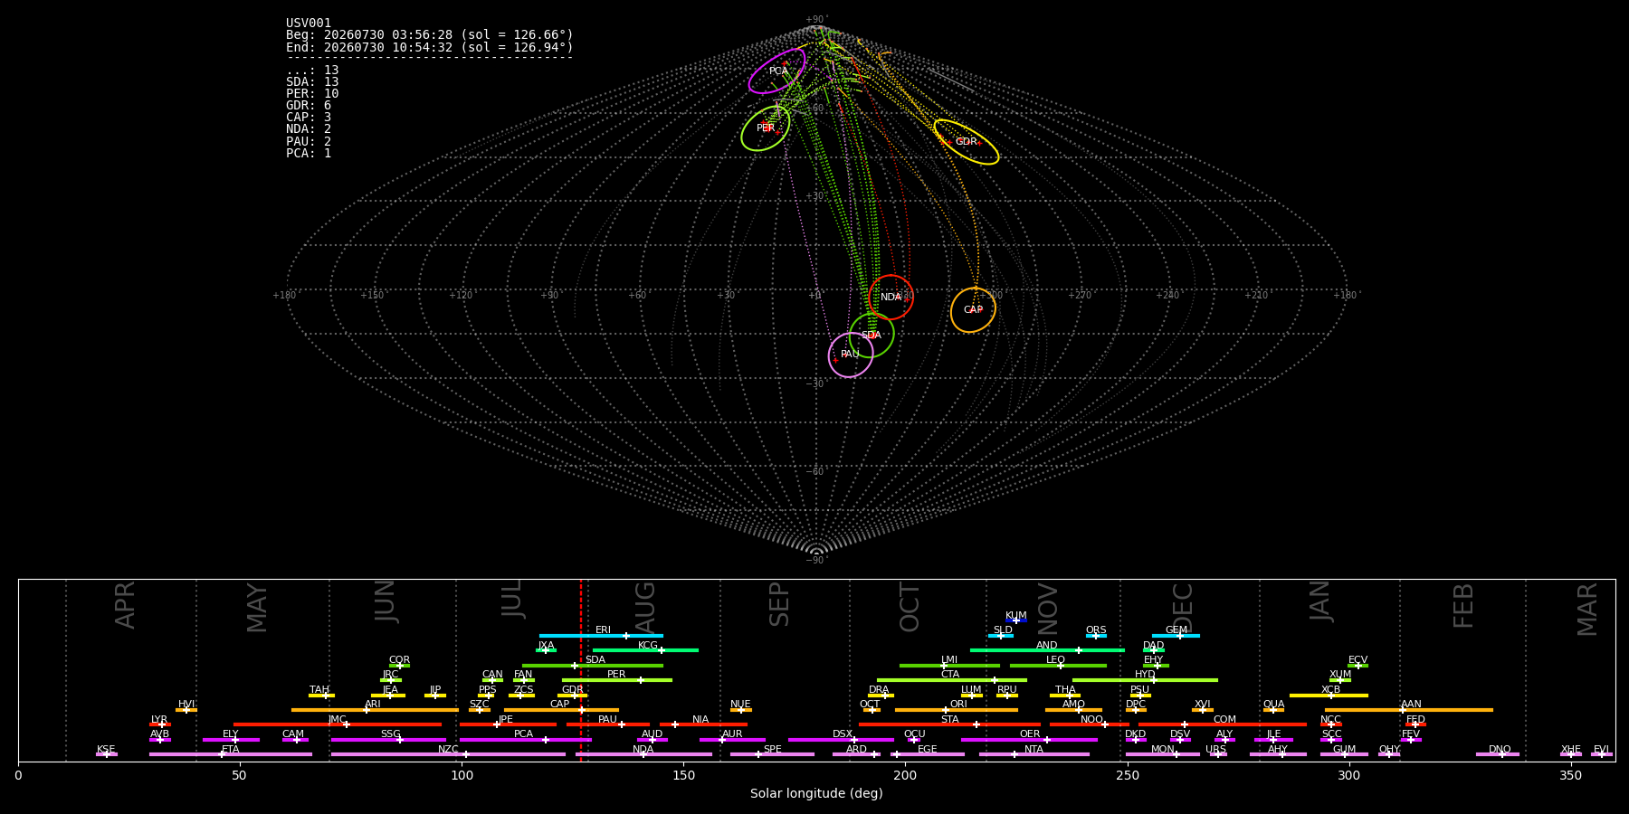Click the 'SDA: 13' legend count
This screenshot has height=814, width=1629.
coord(312,81)
